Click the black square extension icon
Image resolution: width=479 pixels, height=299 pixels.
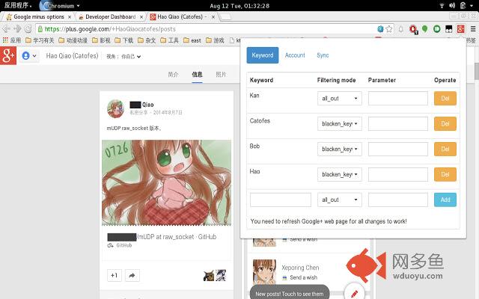click(449, 29)
